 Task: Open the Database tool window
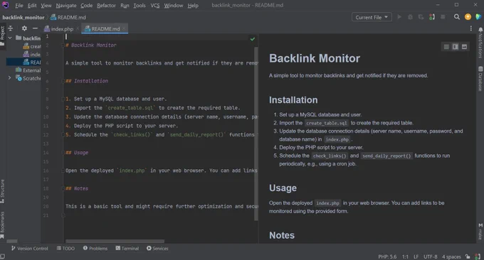tap(480, 79)
